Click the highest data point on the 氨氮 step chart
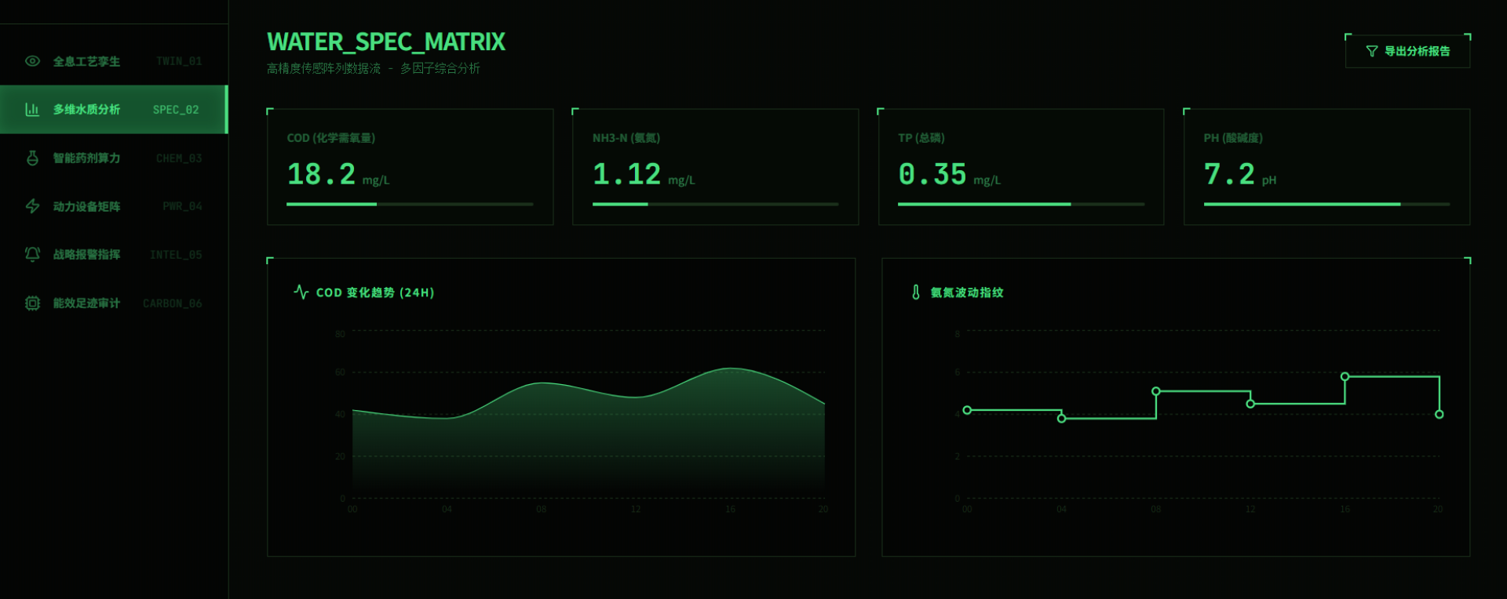 [1345, 377]
